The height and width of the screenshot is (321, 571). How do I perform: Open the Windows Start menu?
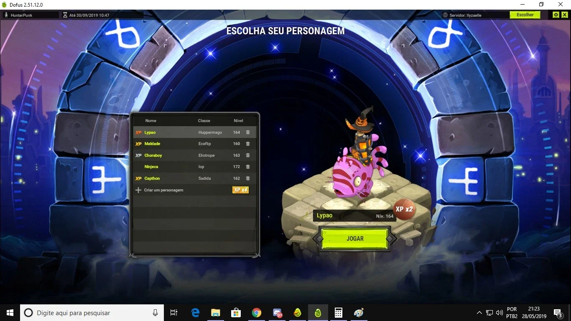coord(10,313)
